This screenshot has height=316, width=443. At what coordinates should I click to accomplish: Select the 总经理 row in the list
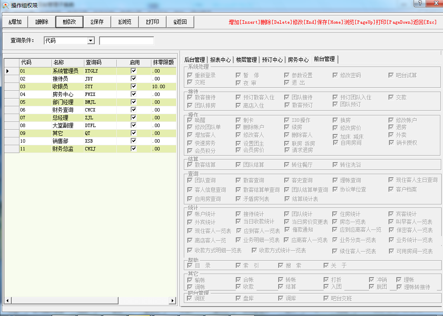tap(60, 118)
